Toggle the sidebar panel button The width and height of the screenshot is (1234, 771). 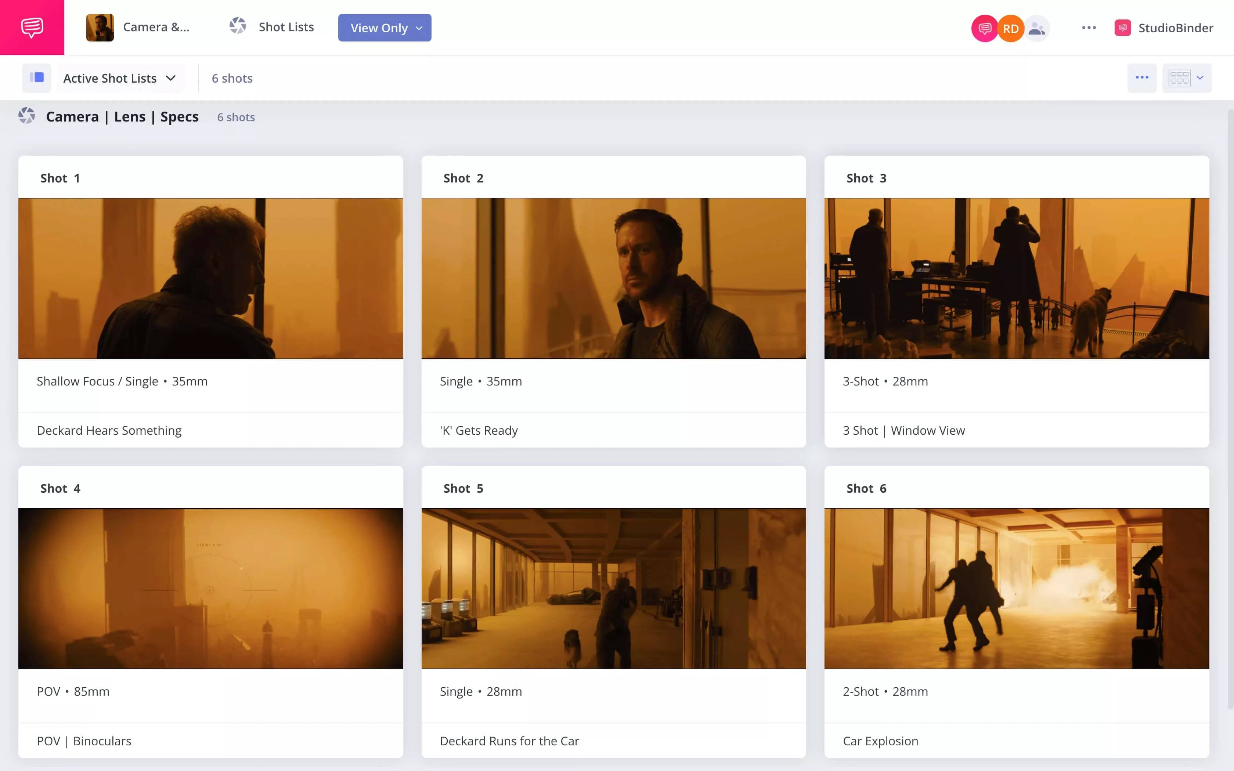tap(37, 78)
